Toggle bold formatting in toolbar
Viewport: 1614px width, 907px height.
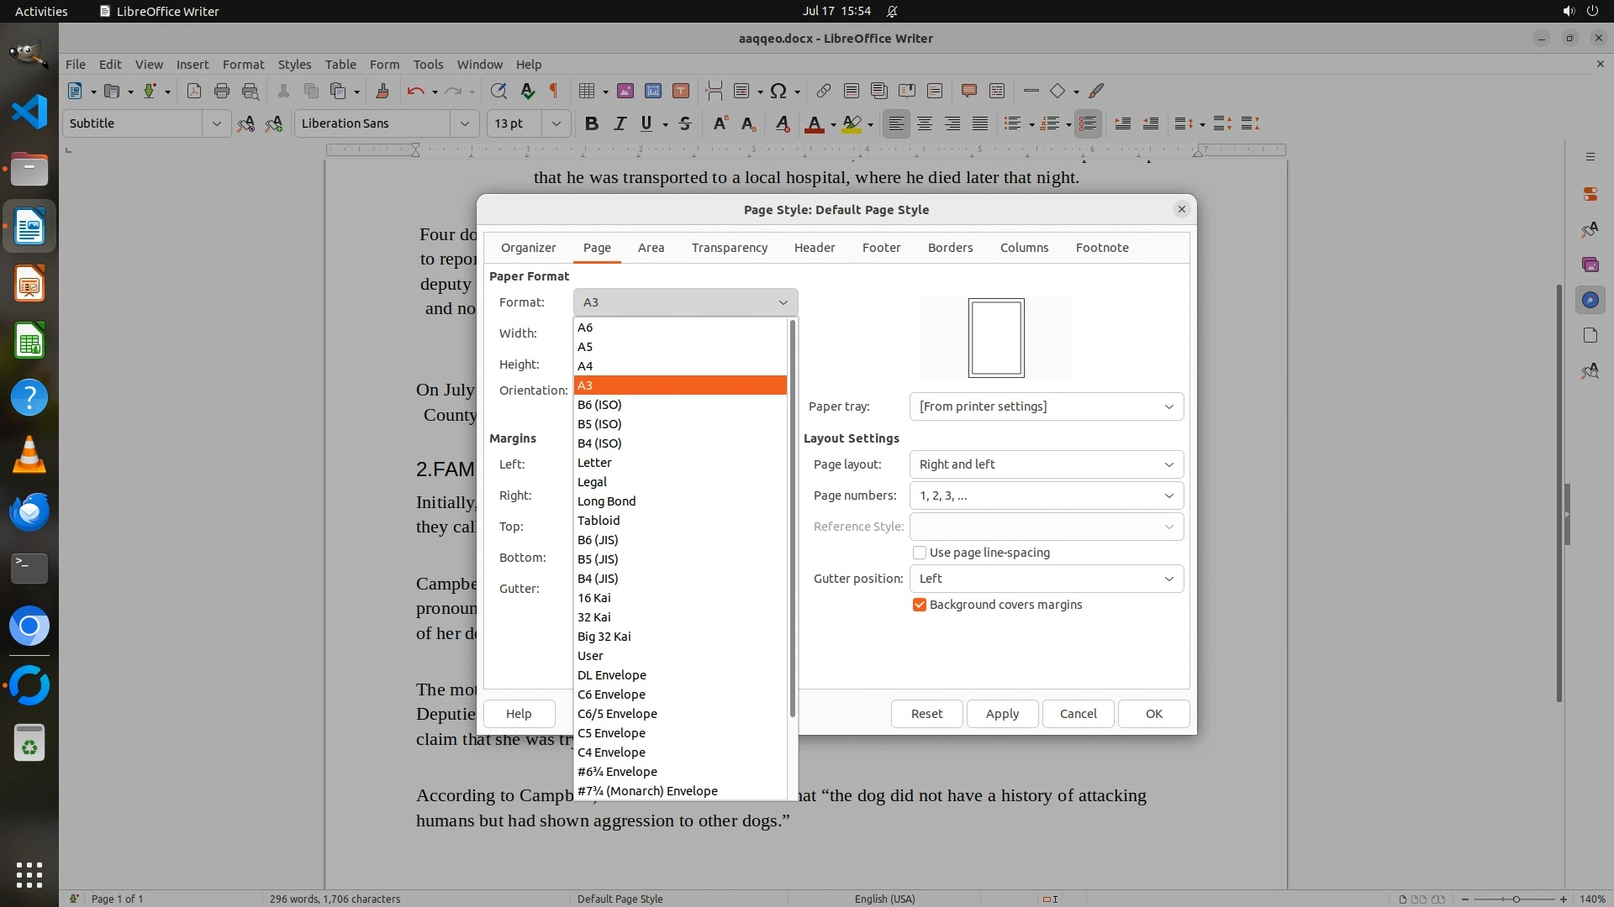[591, 123]
